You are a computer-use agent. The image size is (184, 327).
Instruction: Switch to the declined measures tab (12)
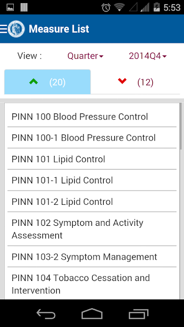(135, 82)
